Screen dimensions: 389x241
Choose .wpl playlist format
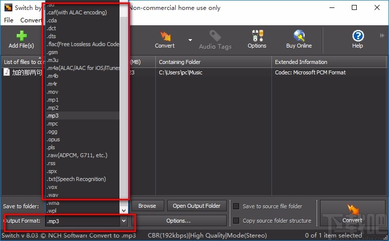82,211
